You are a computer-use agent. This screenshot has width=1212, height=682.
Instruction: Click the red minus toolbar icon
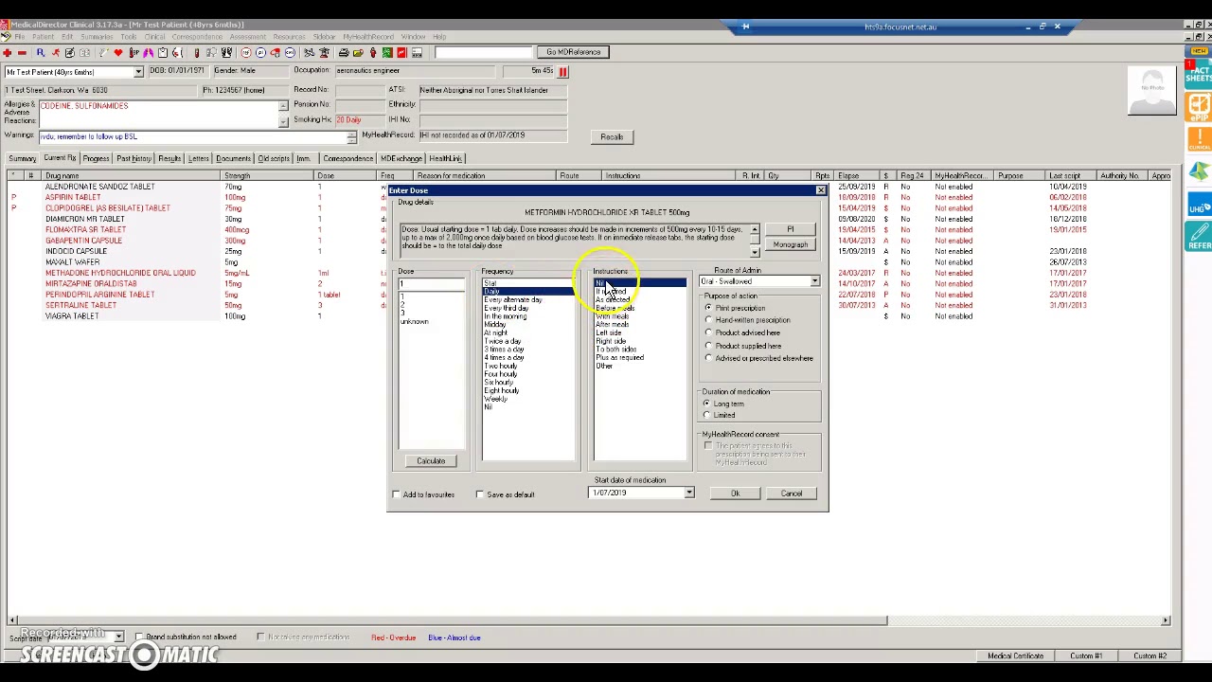(23, 52)
